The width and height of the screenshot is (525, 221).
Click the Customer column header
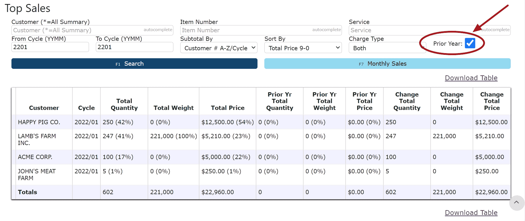click(x=44, y=108)
